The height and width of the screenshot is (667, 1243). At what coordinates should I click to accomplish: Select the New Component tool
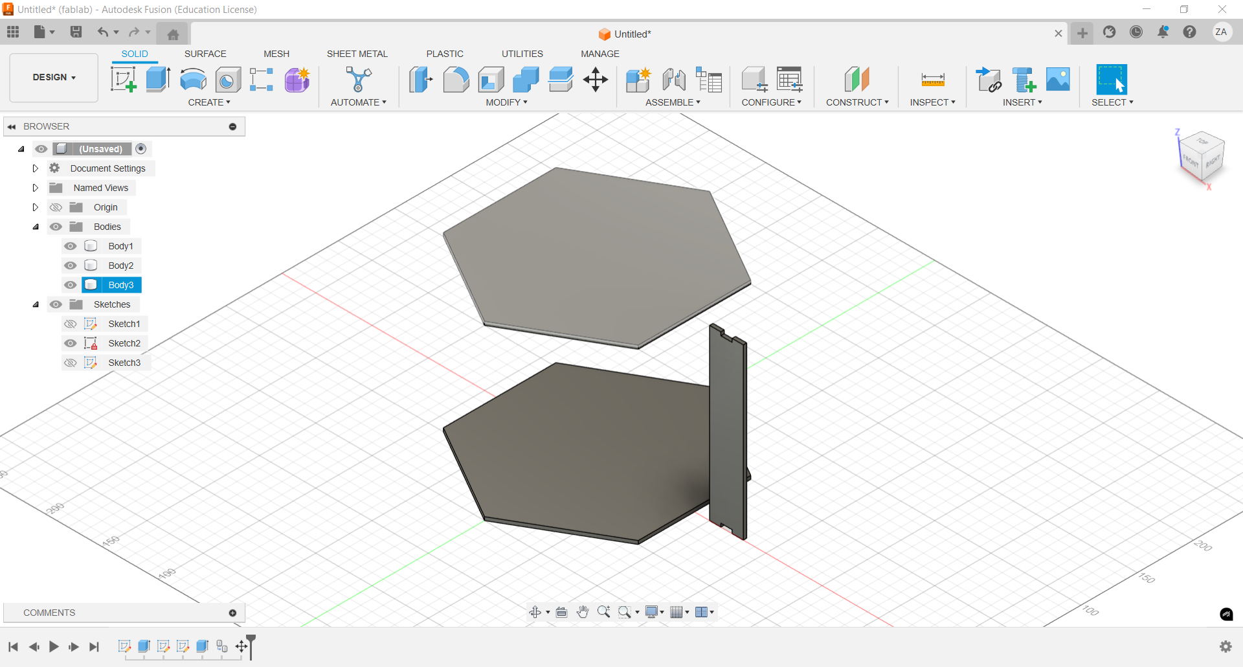point(638,80)
